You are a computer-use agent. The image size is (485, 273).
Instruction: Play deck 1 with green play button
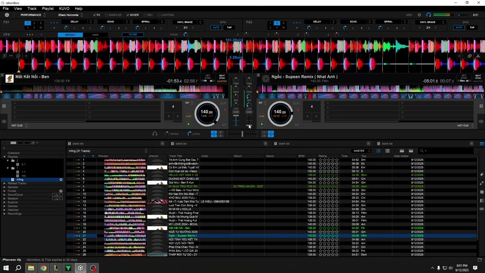coord(188,124)
